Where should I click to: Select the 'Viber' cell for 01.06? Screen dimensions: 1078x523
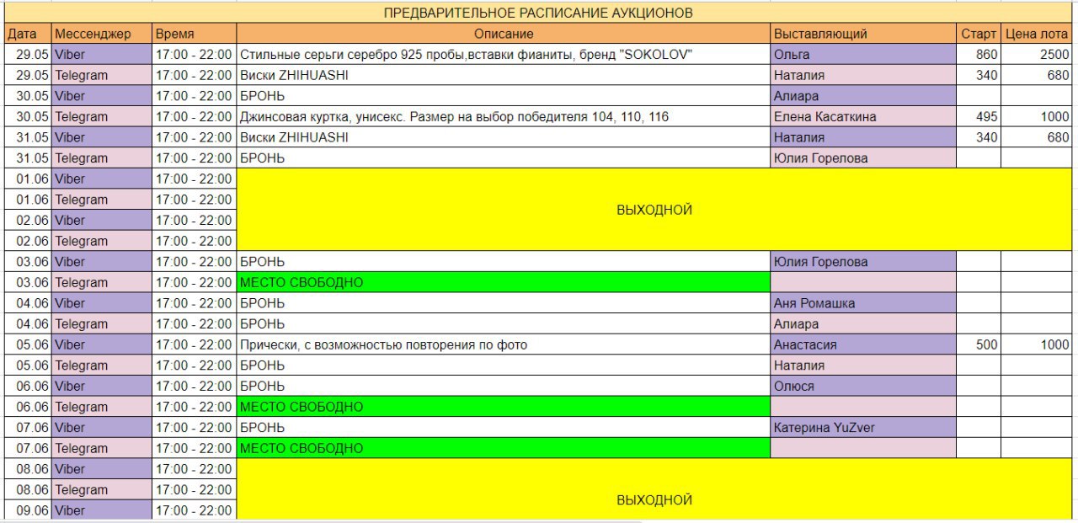click(x=102, y=179)
